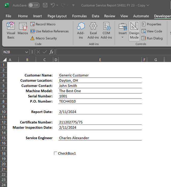The image size is (171, 187).
Task: Open the Visual Basic editor
Action: click(x=11, y=30)
